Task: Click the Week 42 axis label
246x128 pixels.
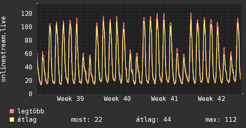Action: (x=211, y=99)
